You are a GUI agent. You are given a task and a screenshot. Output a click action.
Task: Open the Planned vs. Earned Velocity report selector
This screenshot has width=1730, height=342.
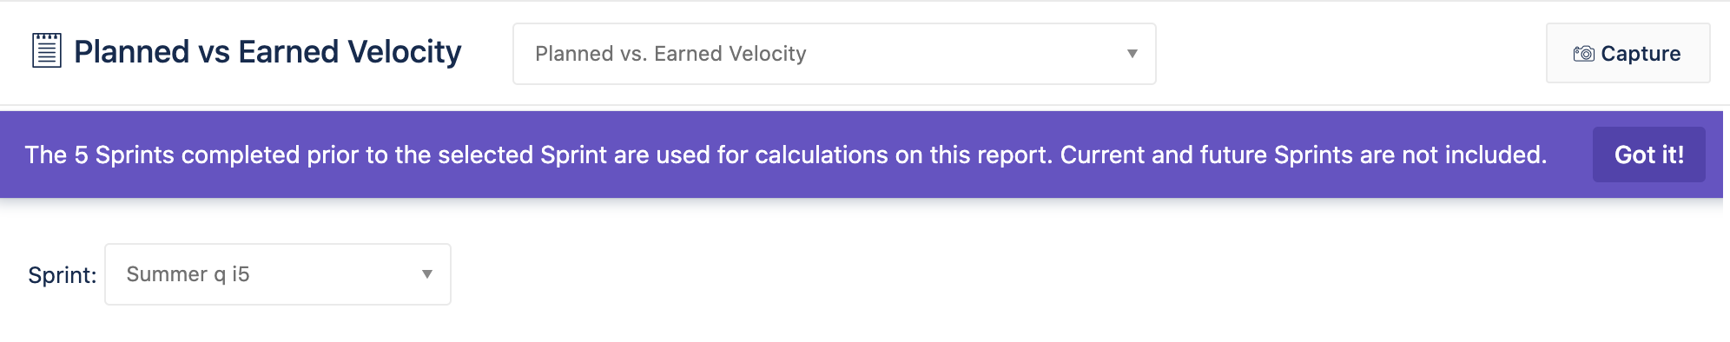(834, 54)
